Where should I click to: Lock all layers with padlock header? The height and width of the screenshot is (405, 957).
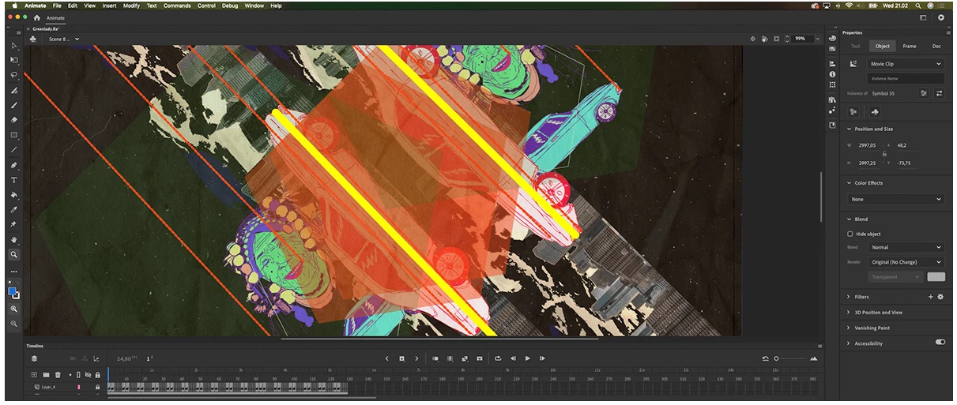point(97,375)
